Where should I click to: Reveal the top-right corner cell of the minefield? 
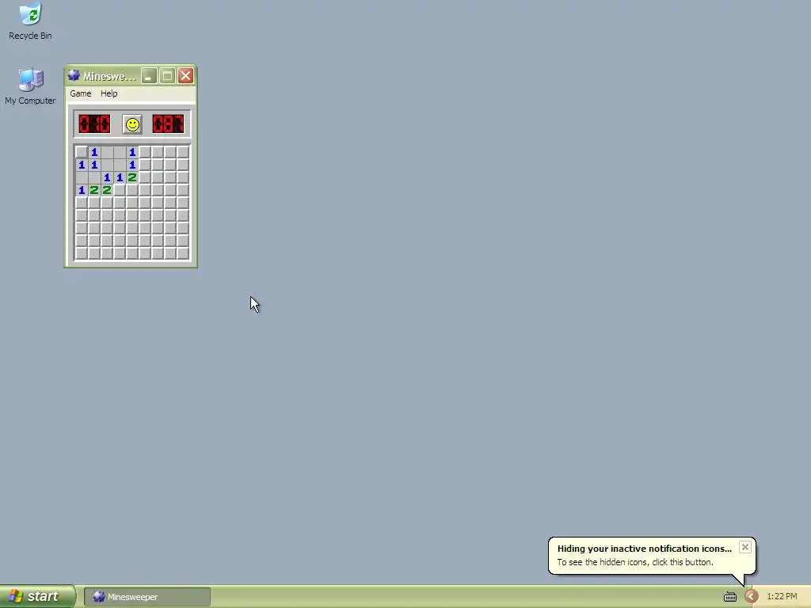183,152
